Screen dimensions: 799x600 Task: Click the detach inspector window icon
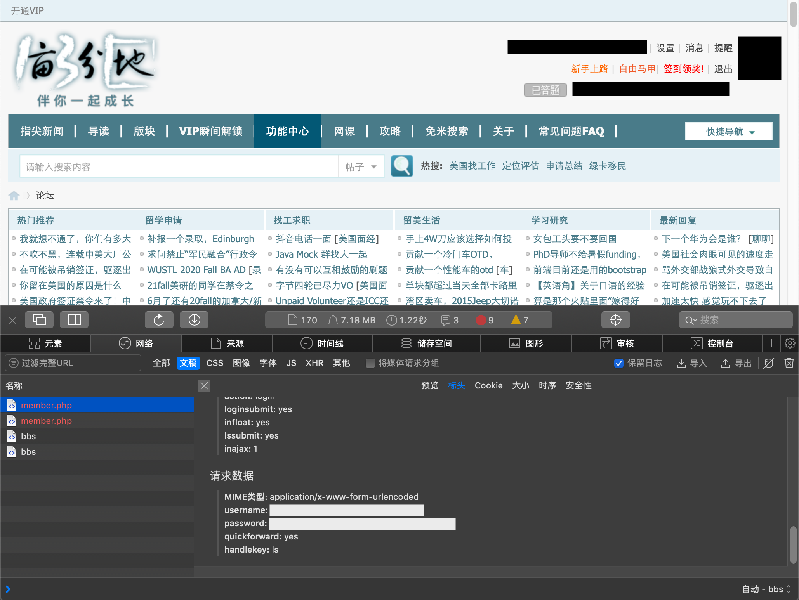point(39,320)
